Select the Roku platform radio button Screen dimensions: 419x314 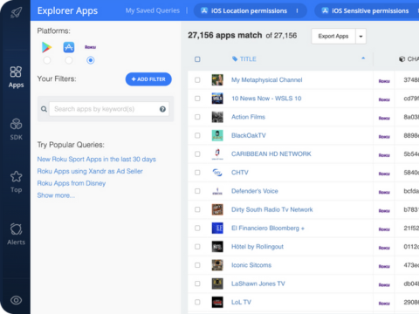91,60
